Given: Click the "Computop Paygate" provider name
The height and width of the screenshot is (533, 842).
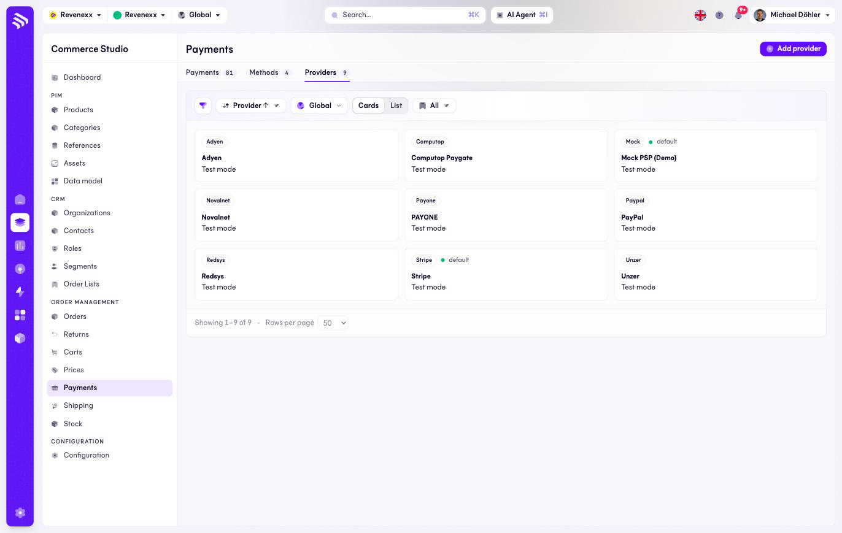Looking at the screenshot, I should click(x=442, y=158).
